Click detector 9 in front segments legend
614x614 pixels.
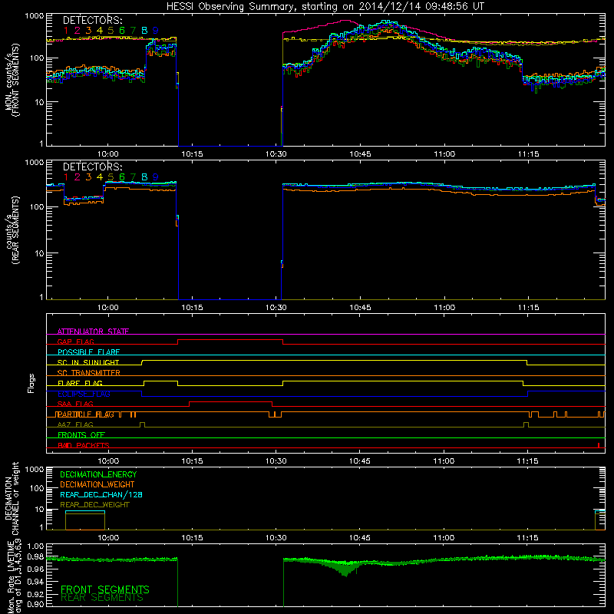(156, 30)
